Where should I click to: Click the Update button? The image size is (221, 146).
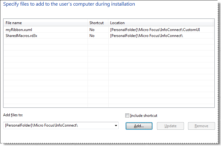tap(170, 126)
